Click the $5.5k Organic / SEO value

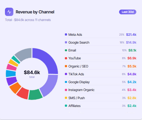[x=132, y=66]
